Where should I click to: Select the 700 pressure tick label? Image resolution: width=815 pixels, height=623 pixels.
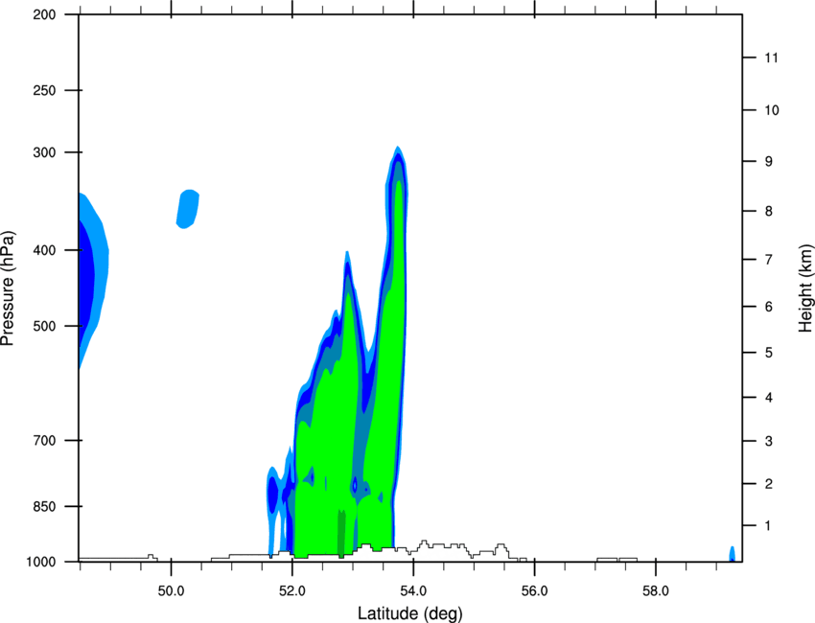pyautogui.click(x=44, y=441)
